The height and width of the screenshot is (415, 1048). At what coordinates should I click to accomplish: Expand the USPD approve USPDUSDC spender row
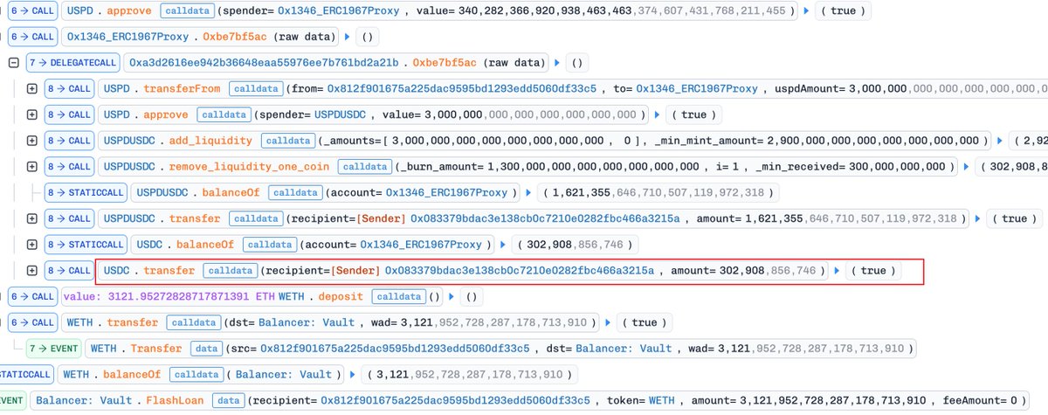tap(32, 114)
